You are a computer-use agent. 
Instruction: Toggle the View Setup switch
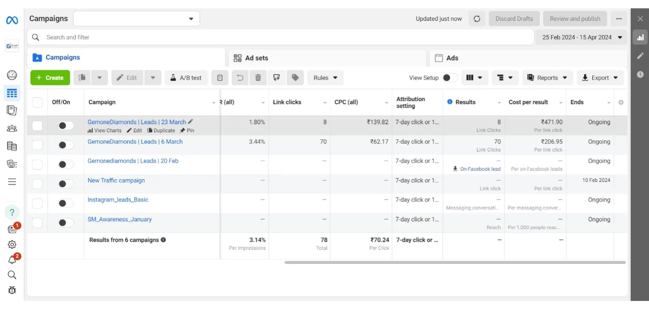pyautogui.click(x=449, y=78)
